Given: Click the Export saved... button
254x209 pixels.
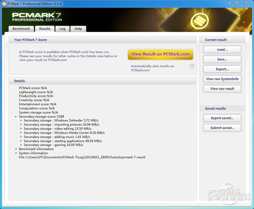Looking at the screenshot, I should point(222,118).
